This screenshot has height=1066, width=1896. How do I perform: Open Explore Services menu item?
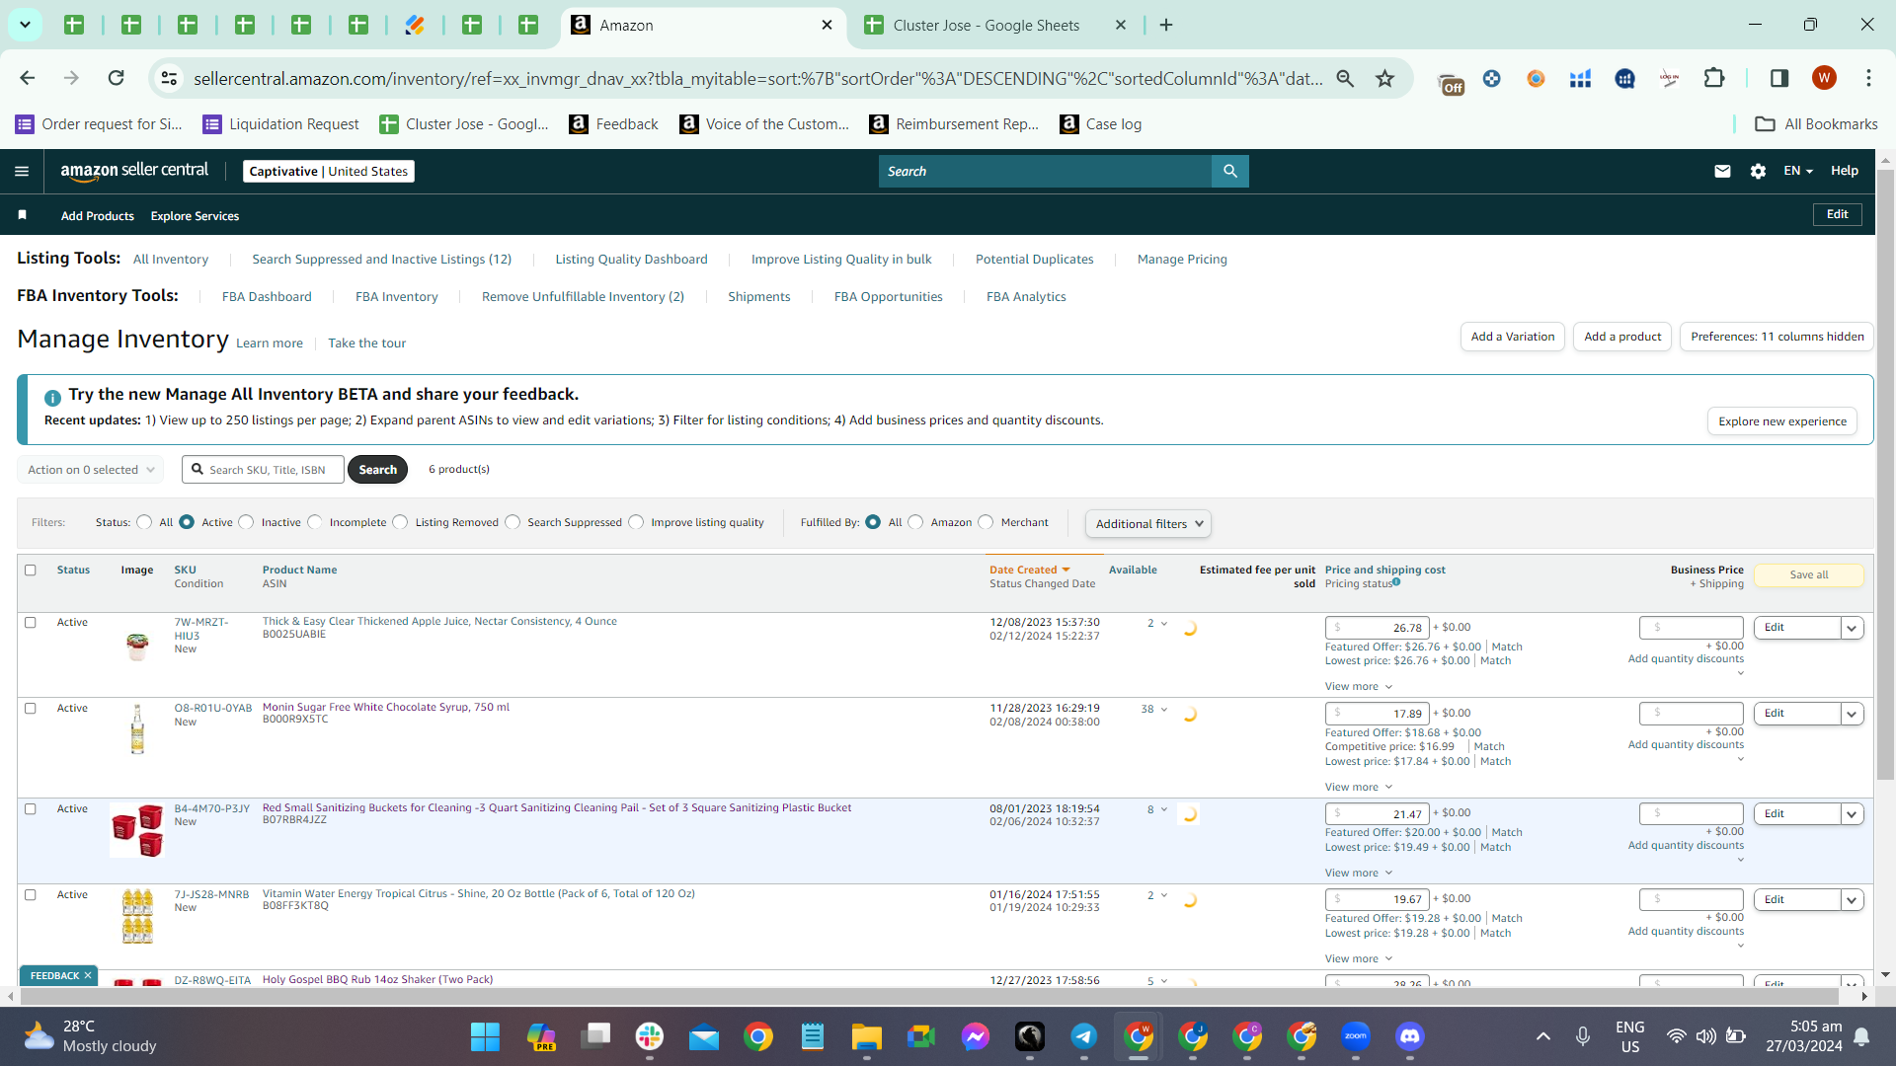[x=195, y=216]
